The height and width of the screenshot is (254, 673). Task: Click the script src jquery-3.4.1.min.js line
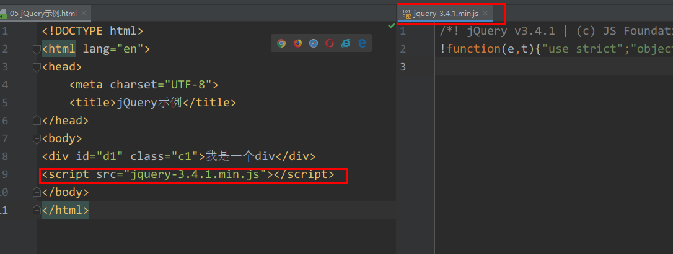tap(188, 174)
